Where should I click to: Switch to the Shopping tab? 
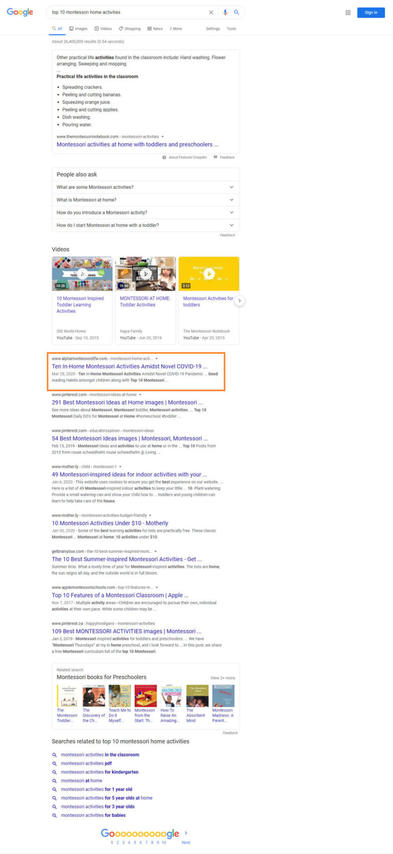point(129,29)
